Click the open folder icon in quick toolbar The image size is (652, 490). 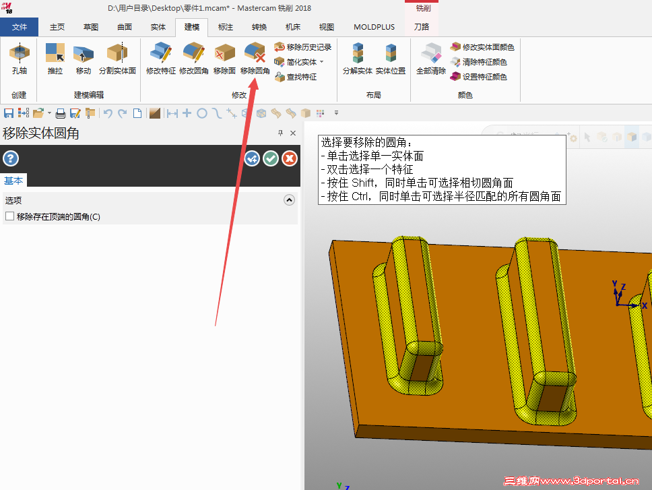coord(38,113)
